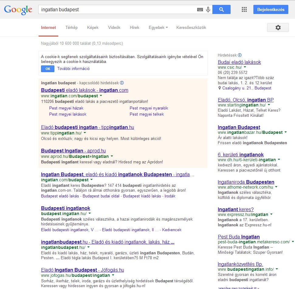Switch to the Hírek tab
Image resolution: width=295 pixels, height=289 pixels.
(x=135, y=27)
